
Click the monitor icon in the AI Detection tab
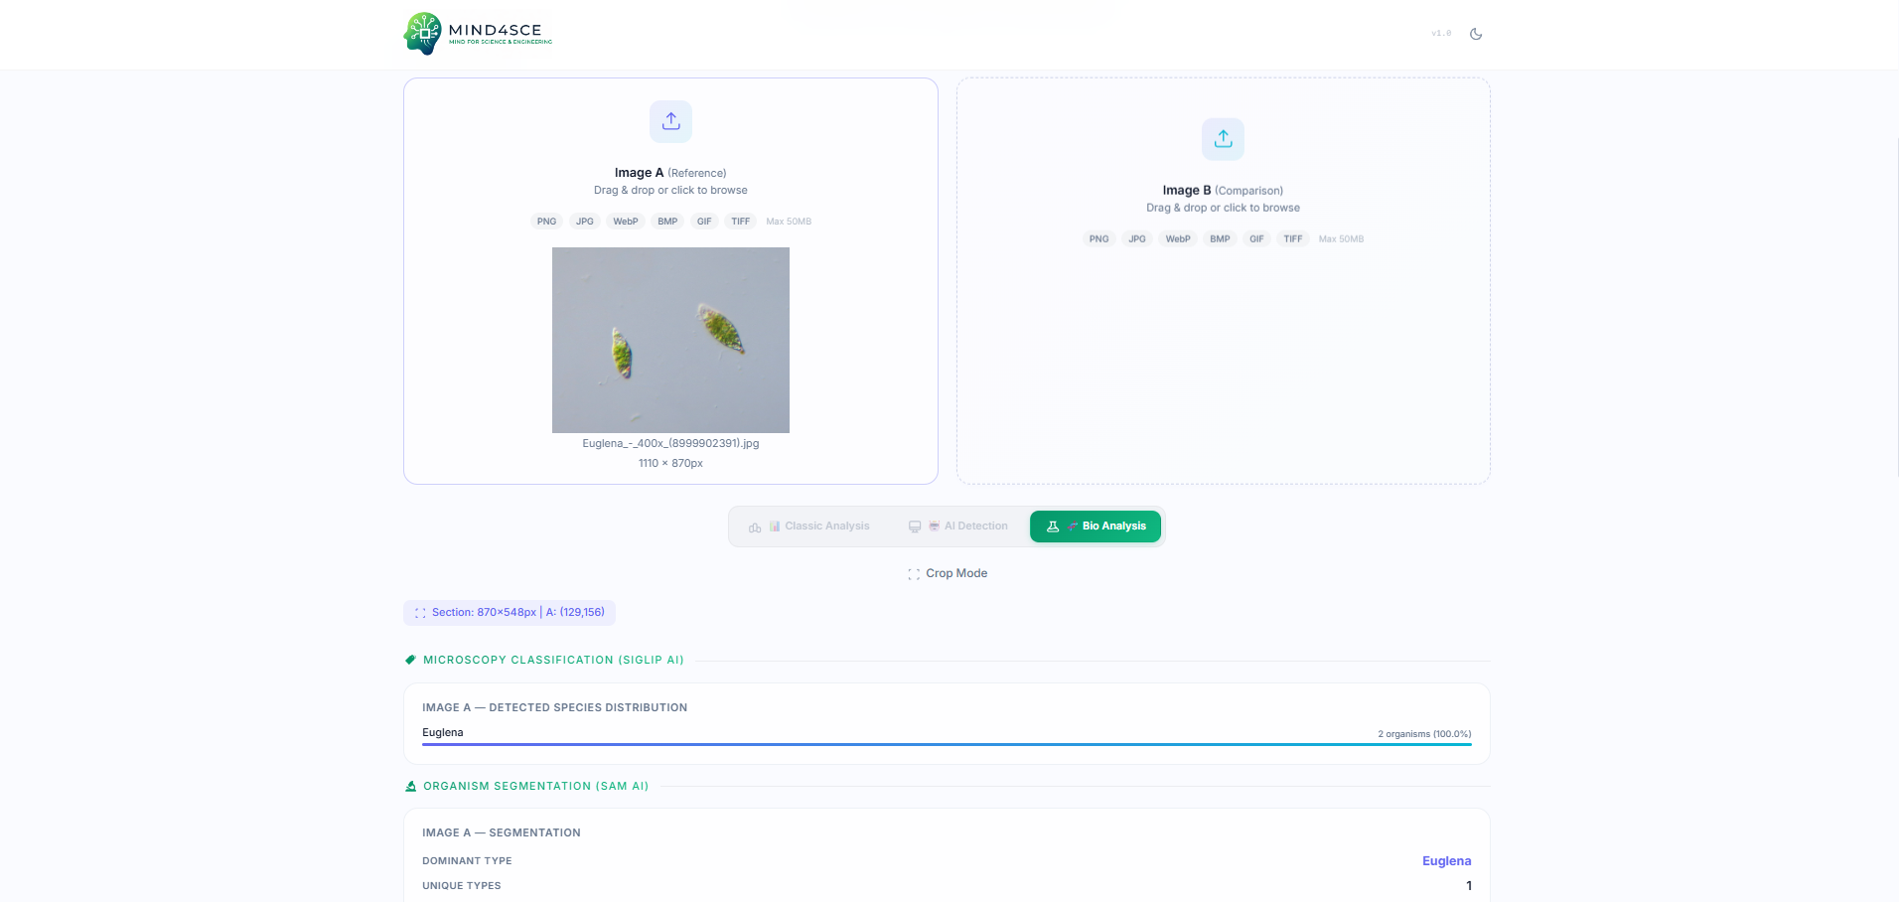[914, 526]
